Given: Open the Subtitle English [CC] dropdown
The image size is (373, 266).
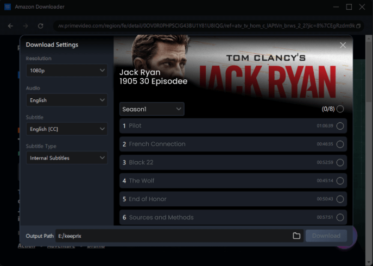Looking at the screenshot, I should tap(67, 129).
